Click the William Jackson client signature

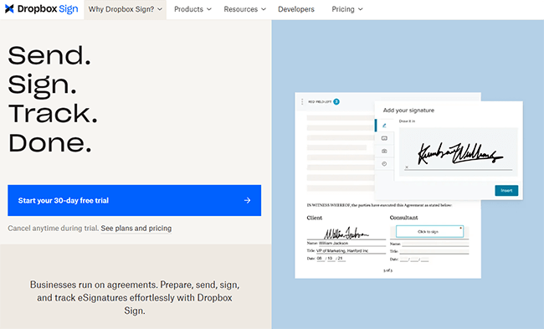tap(346, 234)
